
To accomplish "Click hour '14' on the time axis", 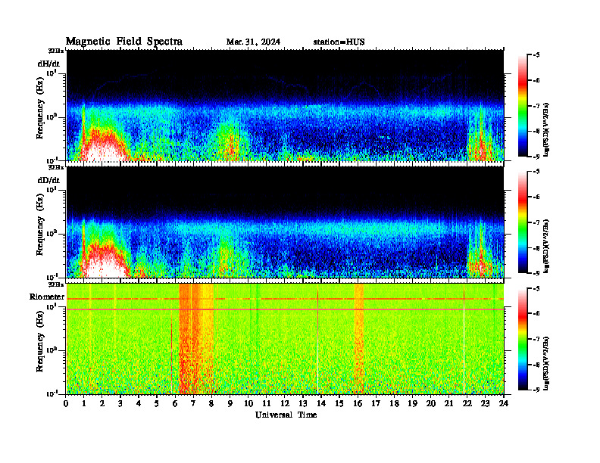I will click(320, 403).
